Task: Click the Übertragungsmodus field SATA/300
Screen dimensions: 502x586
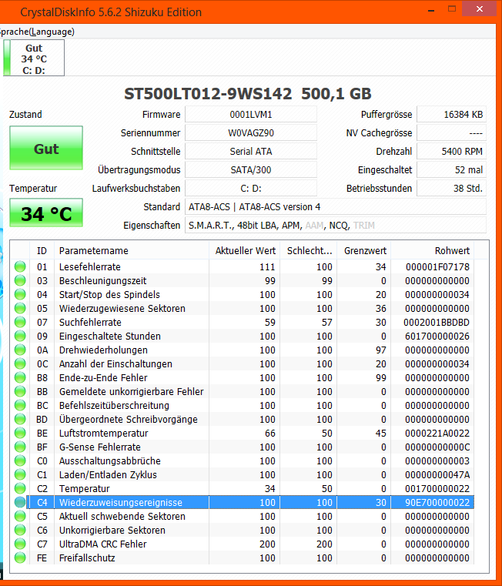Action: click(251, 169)
